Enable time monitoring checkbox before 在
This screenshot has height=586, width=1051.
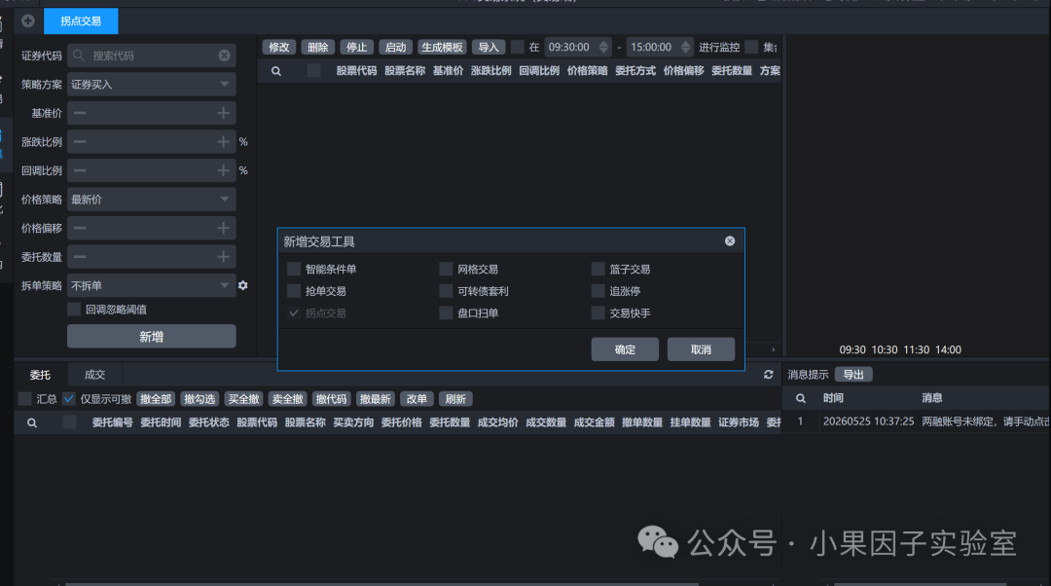pos(517,47)
